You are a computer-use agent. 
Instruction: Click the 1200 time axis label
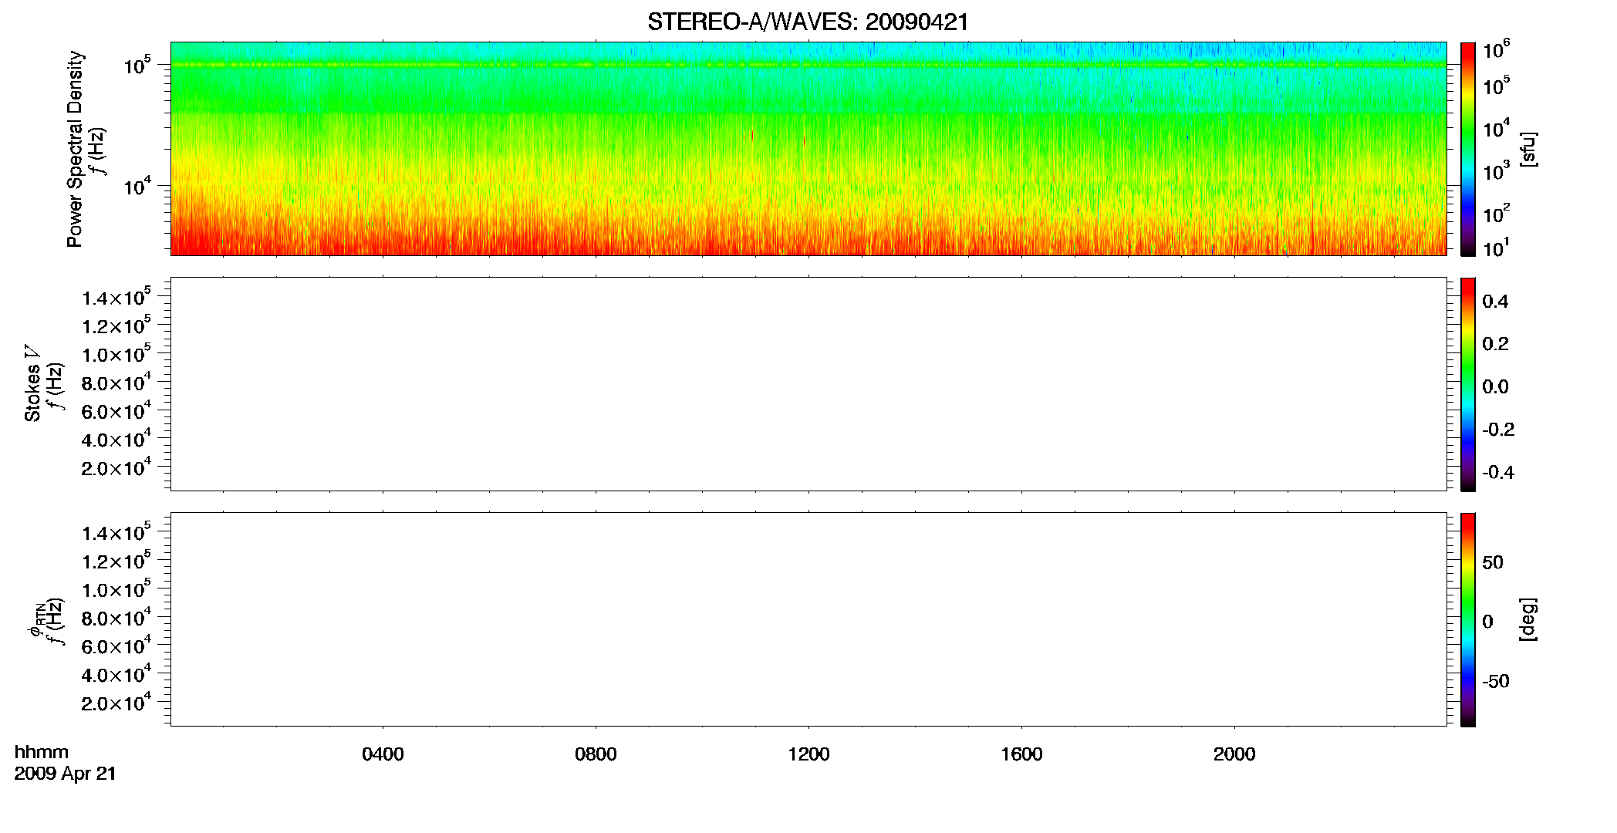point(808,754)
